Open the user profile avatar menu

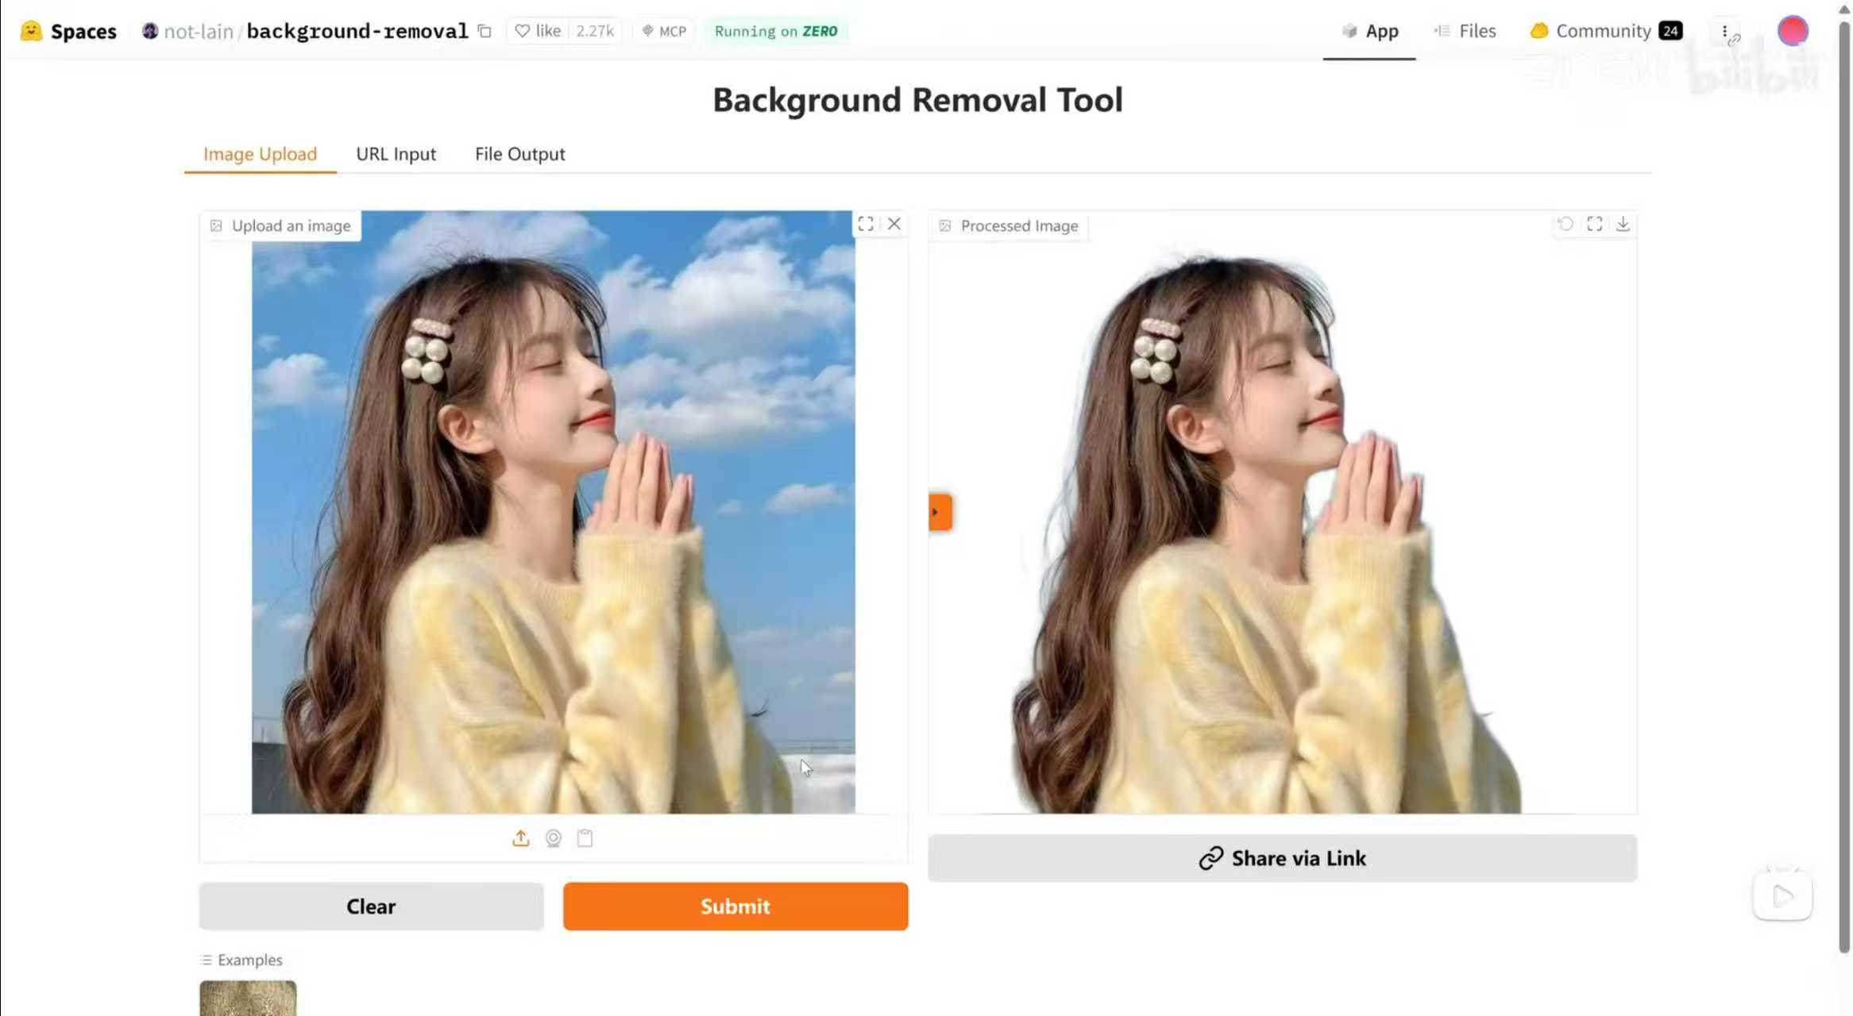click(x=1793, y=31)
